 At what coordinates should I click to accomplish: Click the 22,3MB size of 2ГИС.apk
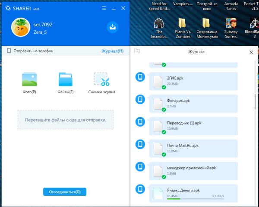tap(172, 84)
